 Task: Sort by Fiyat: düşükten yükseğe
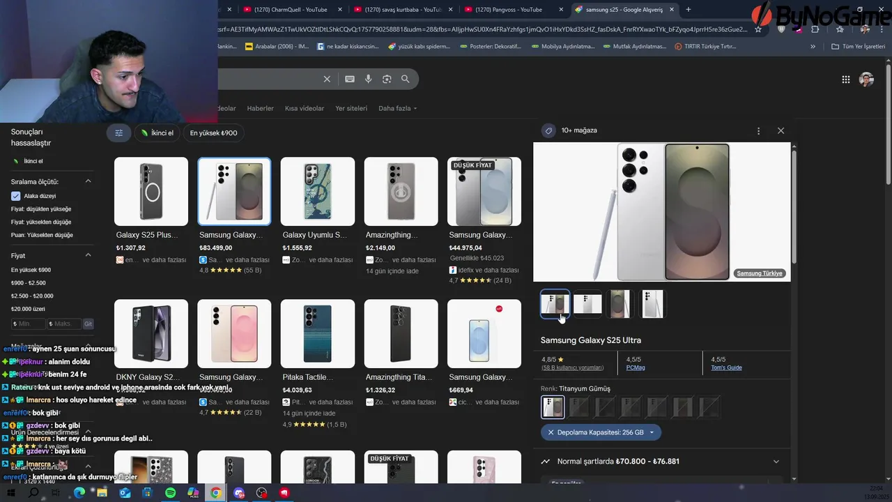[x=41, y=209]
